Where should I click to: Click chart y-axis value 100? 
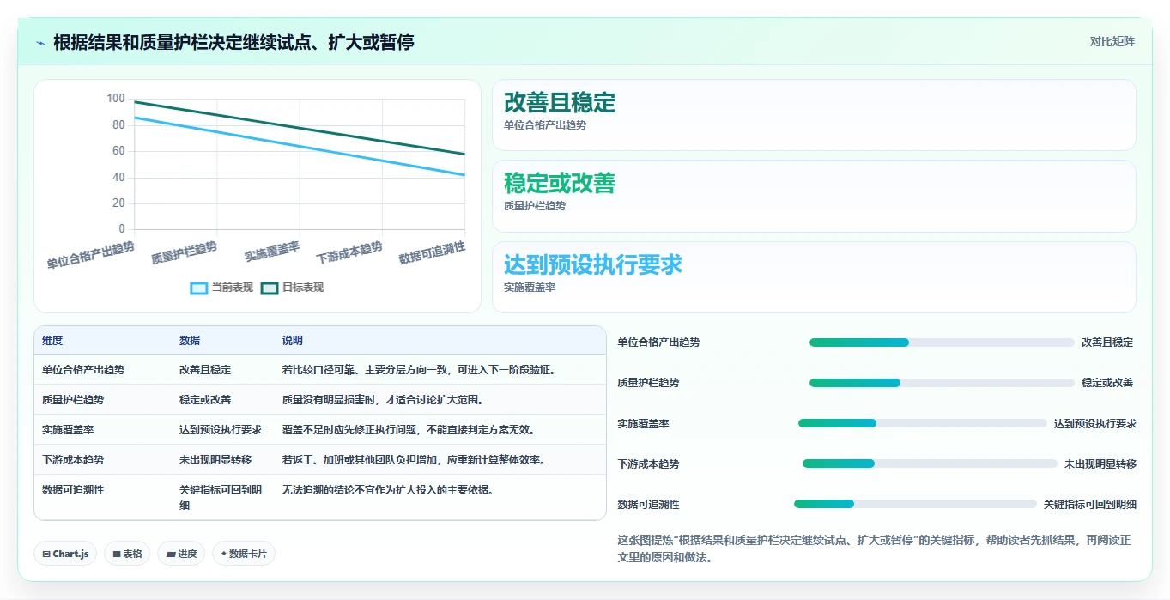[116, 99]
